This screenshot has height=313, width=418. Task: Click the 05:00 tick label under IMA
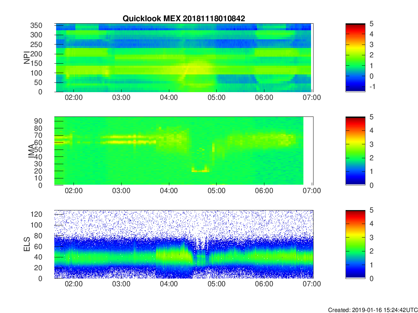217,191
